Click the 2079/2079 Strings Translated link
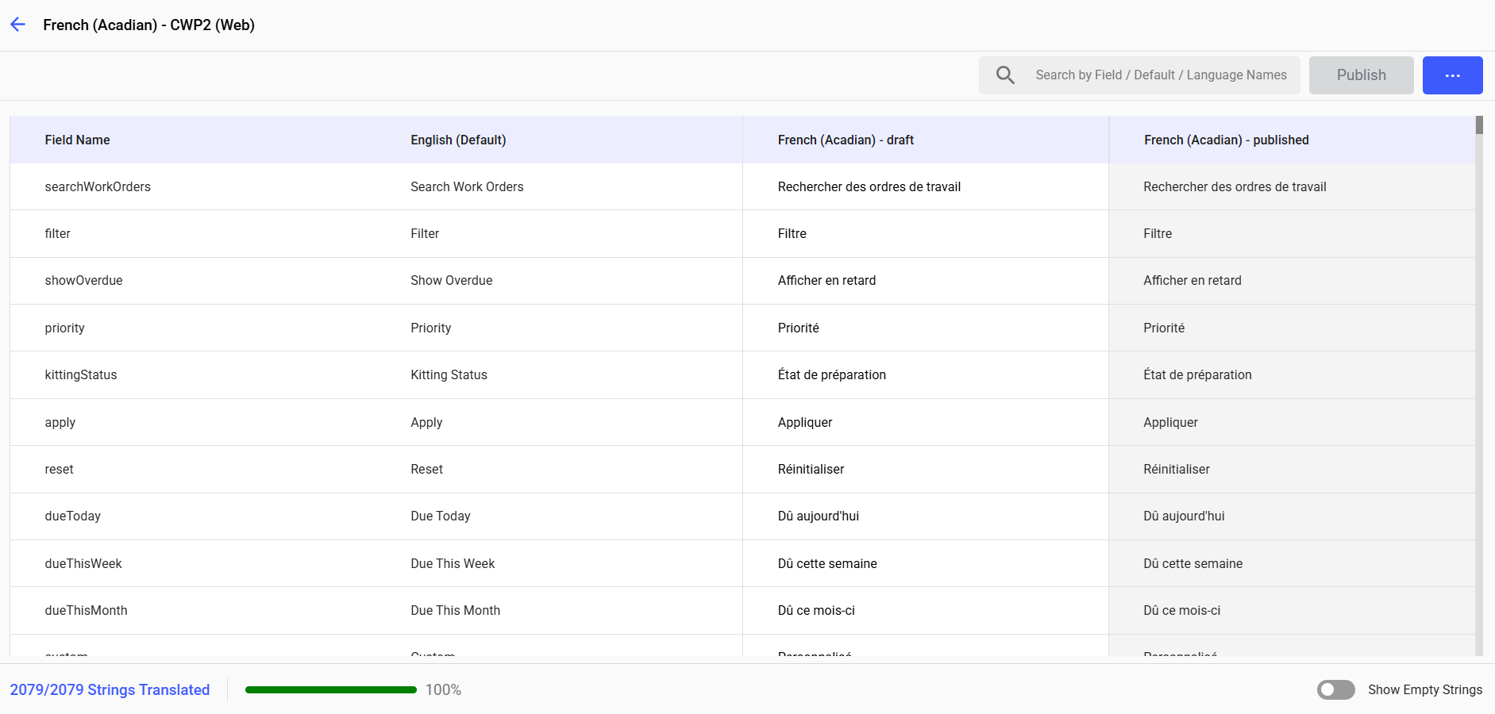This screenshot has height=714, width=1495. [x=110, y=689]
